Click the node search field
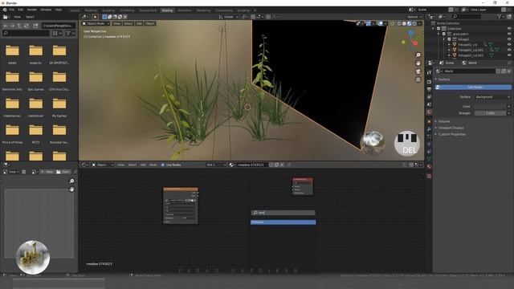The image size is (514, 289). click(x=284, y=213)
